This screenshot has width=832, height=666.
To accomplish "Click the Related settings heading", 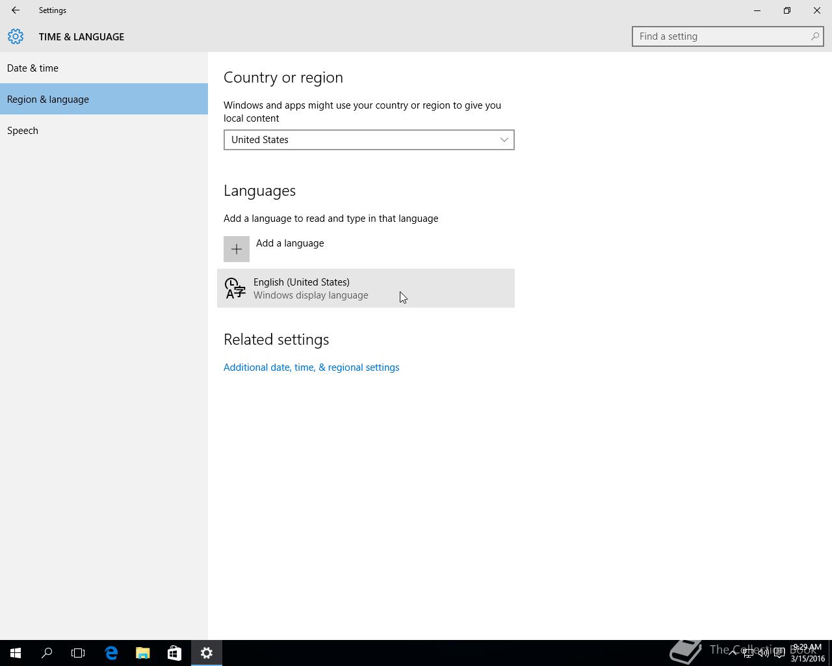I will [276, 340].
